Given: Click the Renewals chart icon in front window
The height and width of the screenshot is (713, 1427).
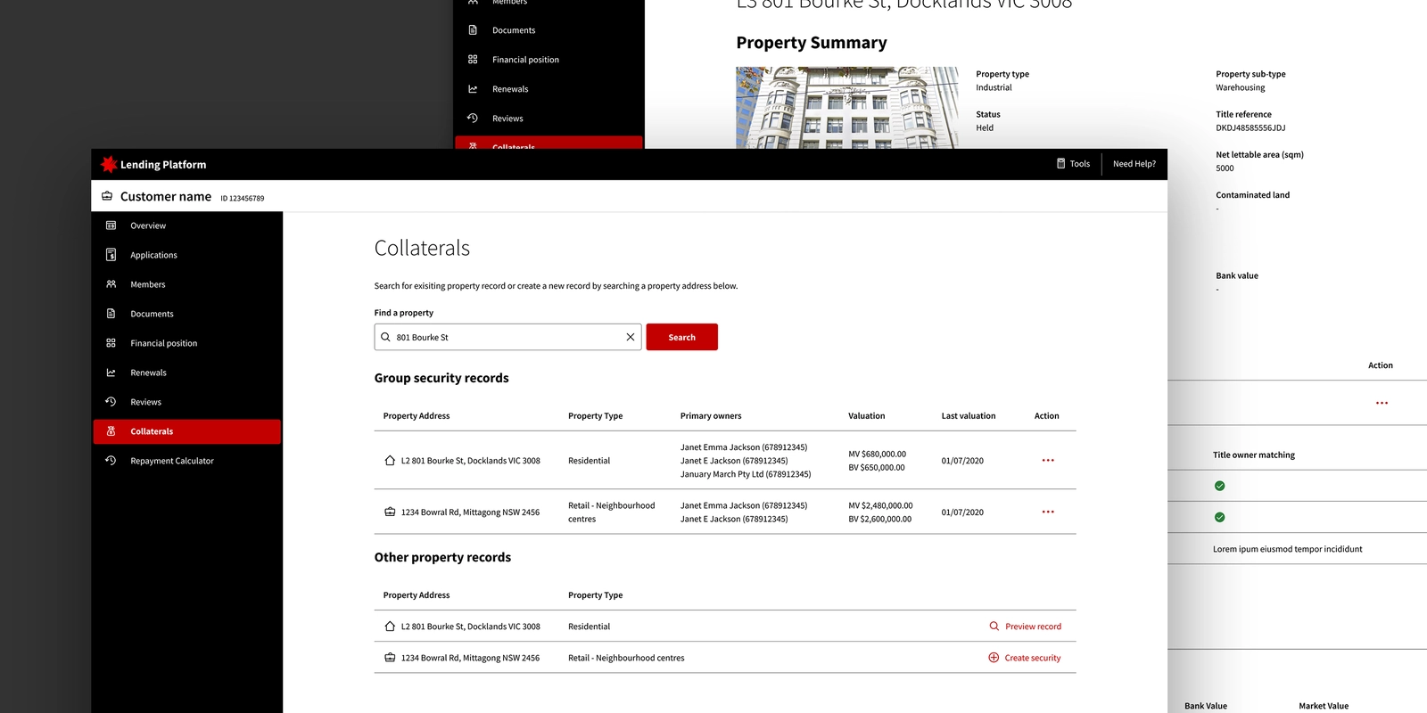Looking at the screenshot, I should click(x=111, y=373).
